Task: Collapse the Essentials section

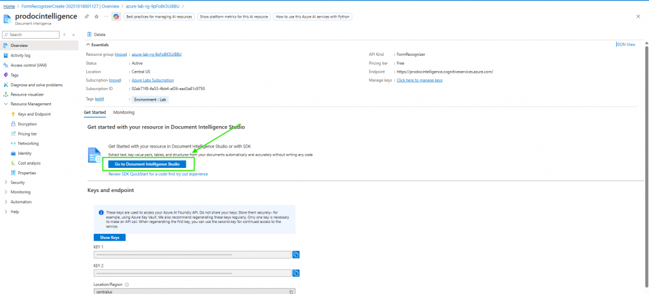Action: point(88,45)
